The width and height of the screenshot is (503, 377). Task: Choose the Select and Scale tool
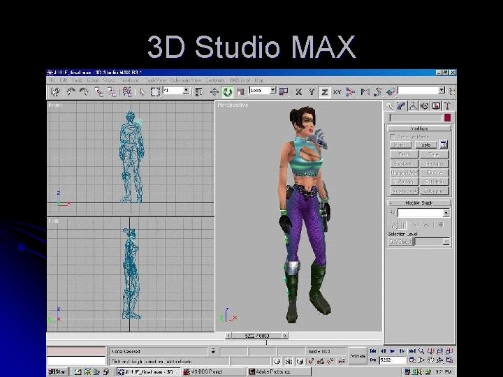tap(240, 92)
